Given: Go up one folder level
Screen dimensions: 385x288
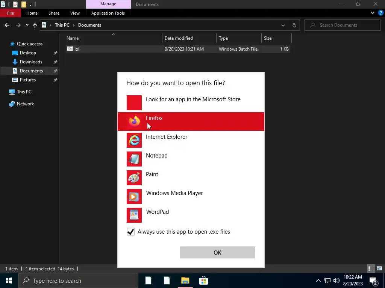Looking at the screenshot, I should [x=35, y=25].
